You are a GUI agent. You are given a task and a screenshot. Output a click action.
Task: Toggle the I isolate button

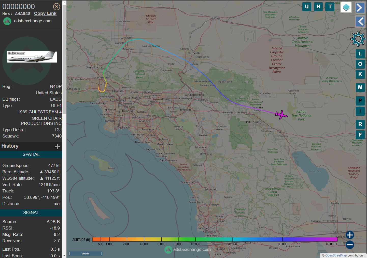pyautogui.click(x=360, y=111)
